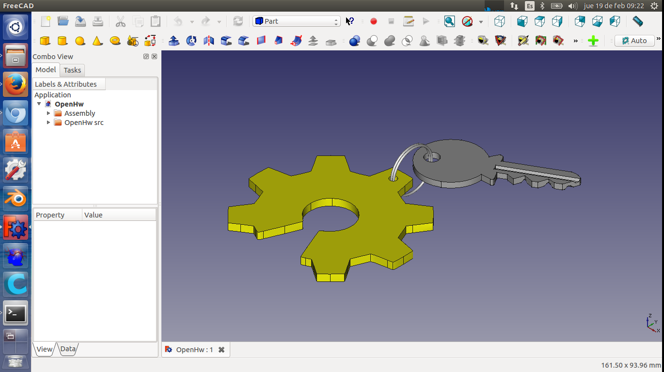
Task: Create a Box primitive solid
Action: coord(45,41)
